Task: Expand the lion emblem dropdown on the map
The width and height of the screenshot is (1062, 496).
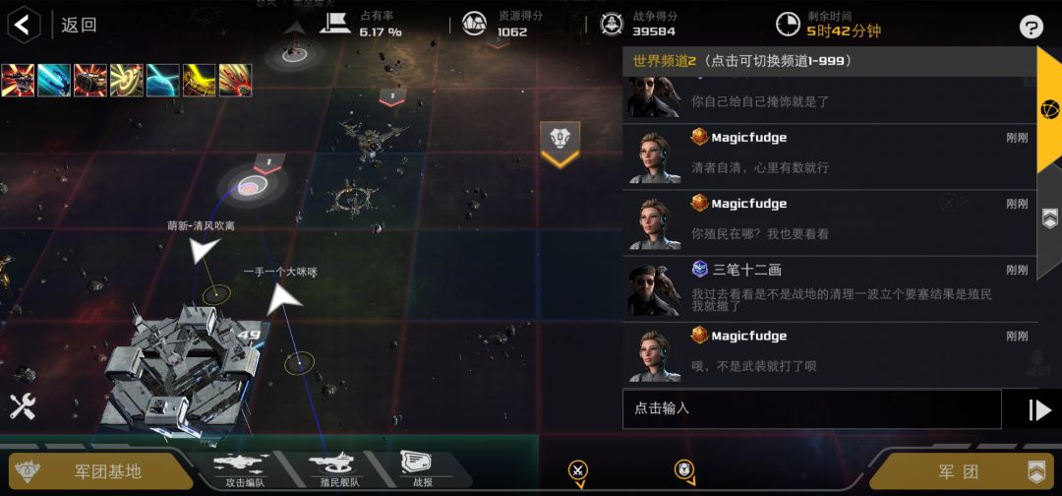Action: [x=560, y=145]
